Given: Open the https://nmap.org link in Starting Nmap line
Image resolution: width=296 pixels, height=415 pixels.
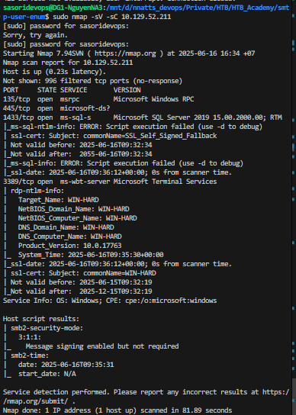Looking at the screenshot, I should (125, 53).
